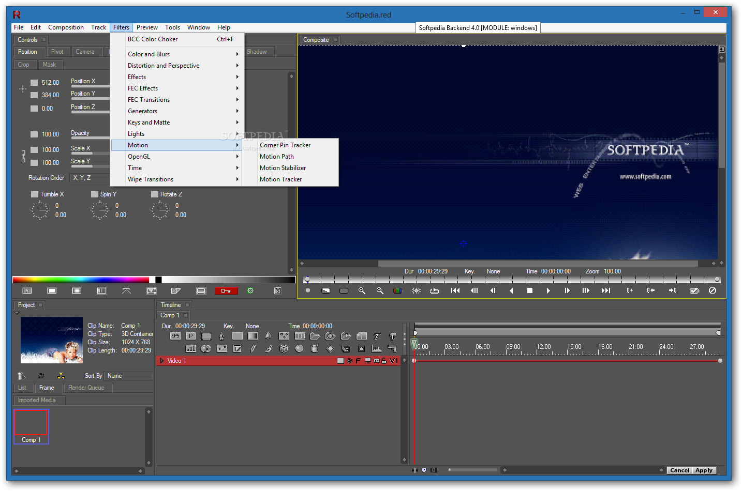Stop the composite preview playback
The width and height of the screenshot is (742, 491).
click(530, 290)
